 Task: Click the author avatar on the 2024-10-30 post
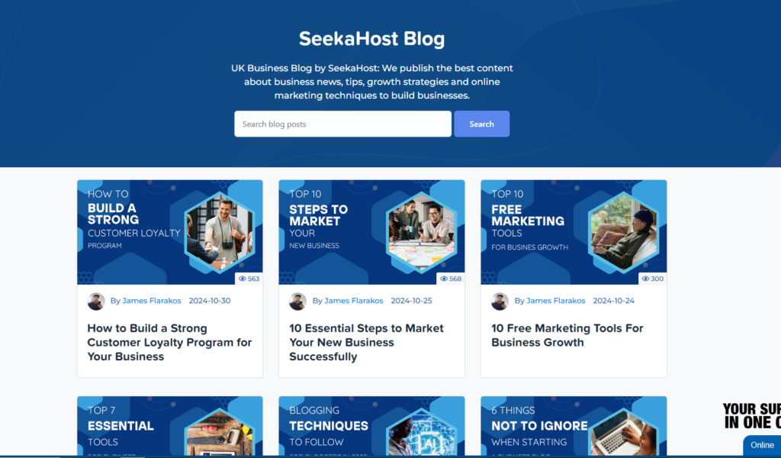tap(96, 301)
